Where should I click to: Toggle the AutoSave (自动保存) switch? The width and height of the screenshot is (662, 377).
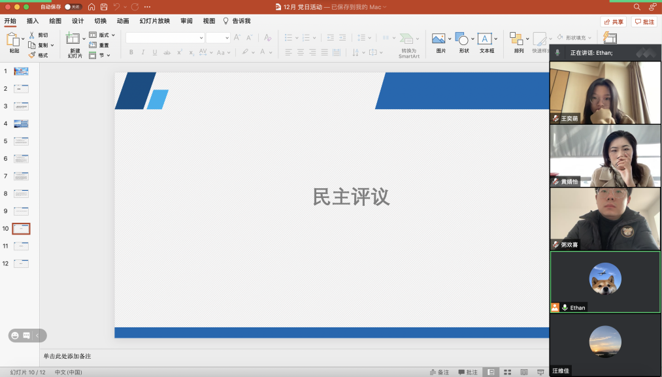[x=73, y=7]
